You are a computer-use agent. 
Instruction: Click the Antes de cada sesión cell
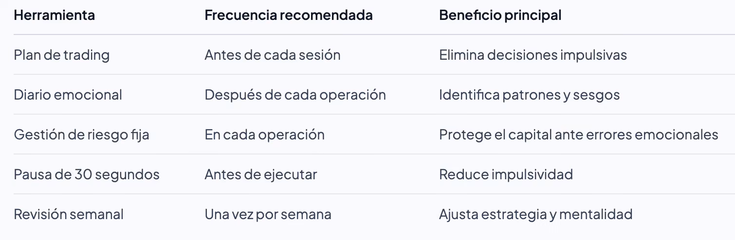tap(272, 55)
